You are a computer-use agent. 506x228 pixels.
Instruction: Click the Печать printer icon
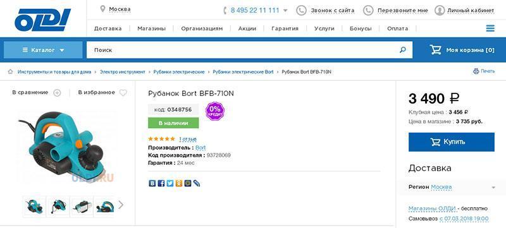point(476,71)
